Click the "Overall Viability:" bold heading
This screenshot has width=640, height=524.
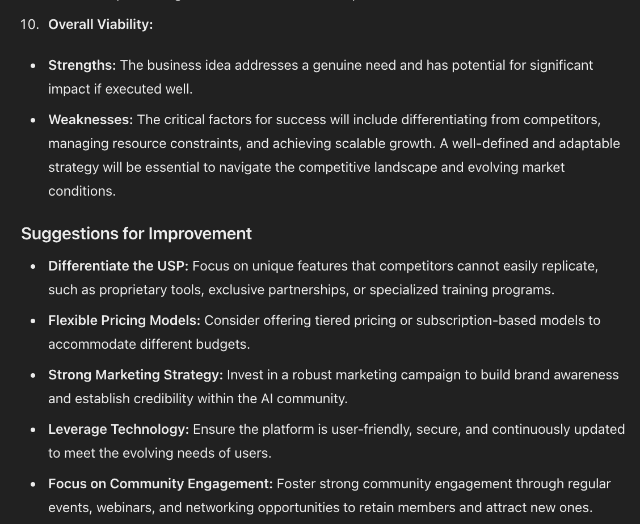100,24
